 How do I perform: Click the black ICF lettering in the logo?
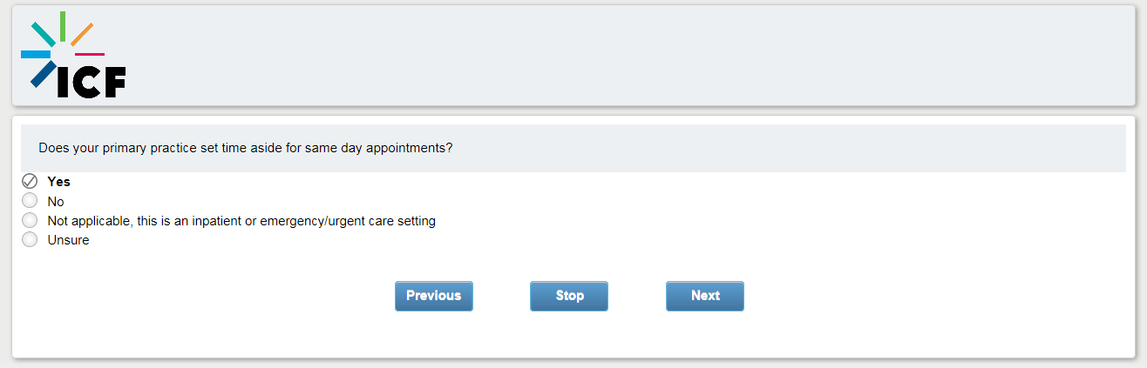tap(92, 81)
